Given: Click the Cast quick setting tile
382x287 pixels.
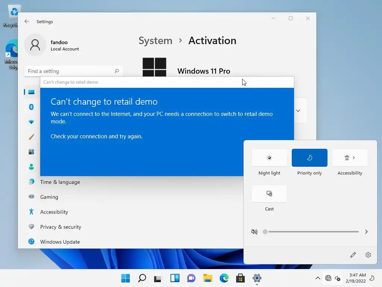Looking at the screenshot, I should tap(269, 194).
